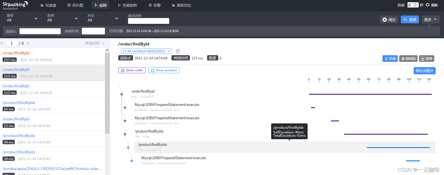Click the 持续时间 duration range input
This screenshot has height=175, width=444.
tap(93, 31)
